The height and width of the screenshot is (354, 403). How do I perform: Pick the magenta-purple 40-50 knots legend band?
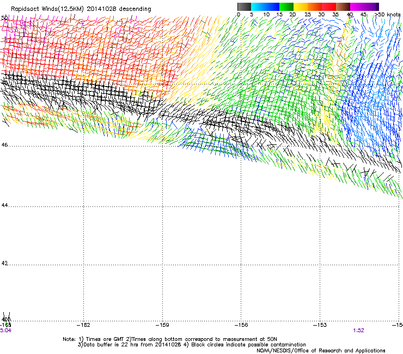pos(364,7)
